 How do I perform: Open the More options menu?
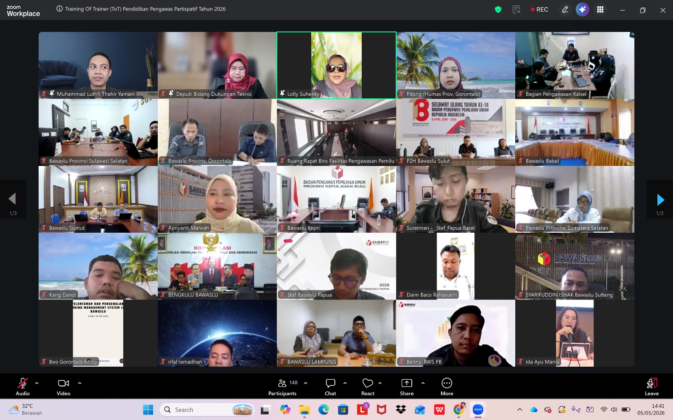(447, 386)
